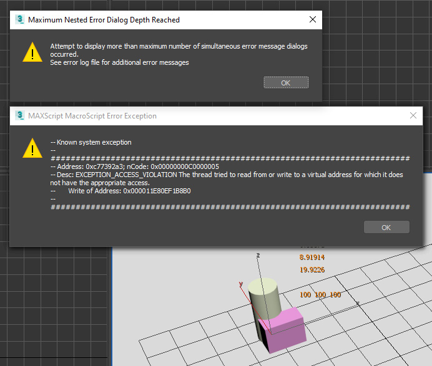Image resolution: width=432 pixels, height=366 pixels.
Task: Click warning triangle icon in Maximum Nested dialog
Action: click(32, 53)
